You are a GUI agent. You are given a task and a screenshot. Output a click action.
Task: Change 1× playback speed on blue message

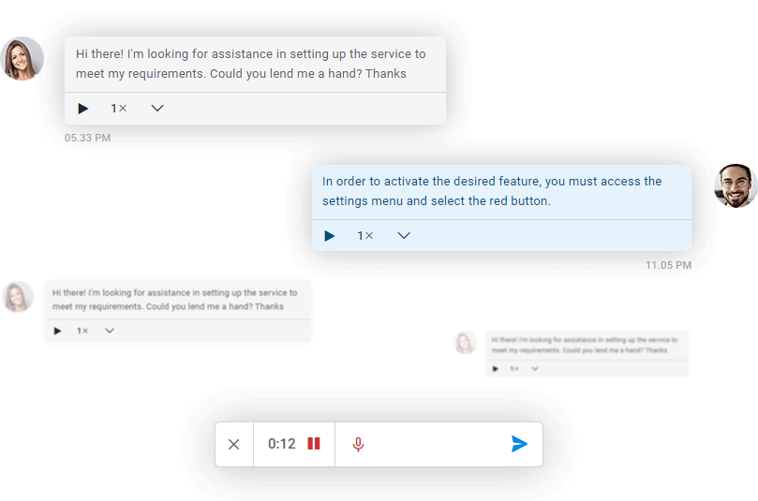tap(365, 236)
